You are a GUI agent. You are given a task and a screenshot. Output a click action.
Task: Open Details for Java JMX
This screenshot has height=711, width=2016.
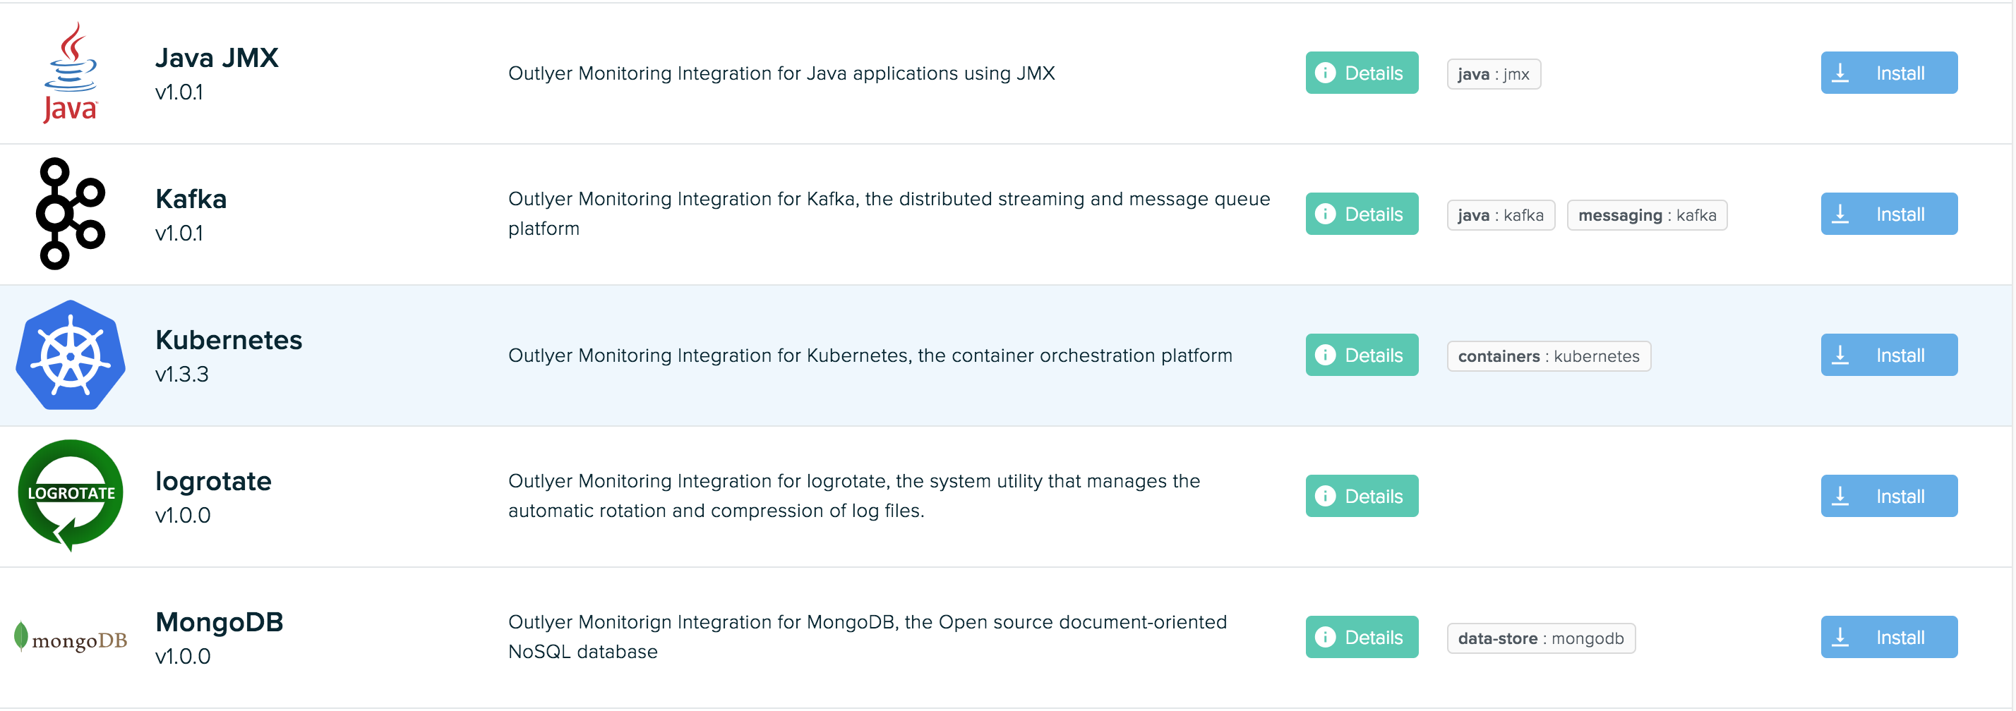click(1362, 73)
